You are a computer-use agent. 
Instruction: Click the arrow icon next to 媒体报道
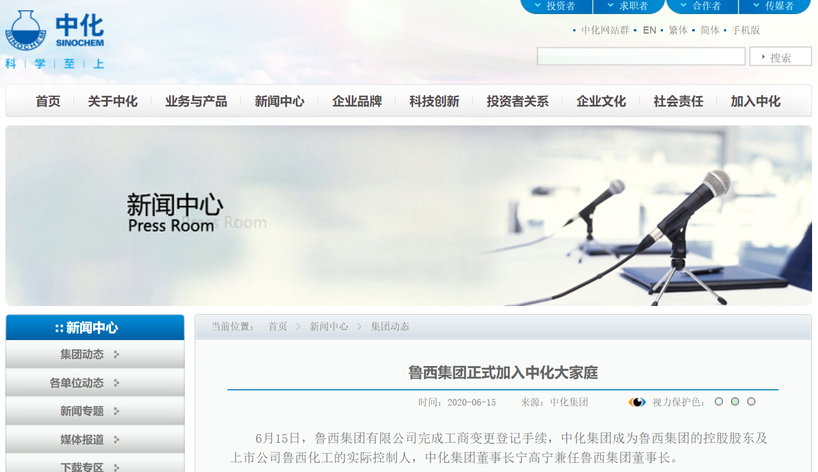(x=117, y=440)
